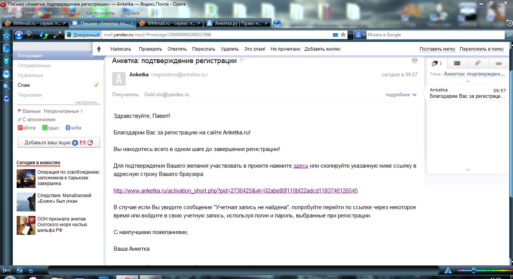The image size is (513, 279).
Task: Reload the page with the refresh icon
Action: click(44, 35)
